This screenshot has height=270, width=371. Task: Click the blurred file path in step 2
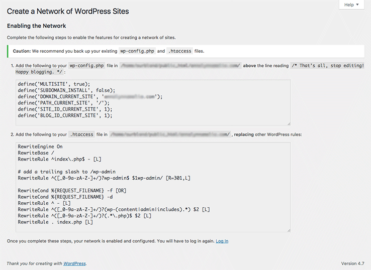pos(170,134)
